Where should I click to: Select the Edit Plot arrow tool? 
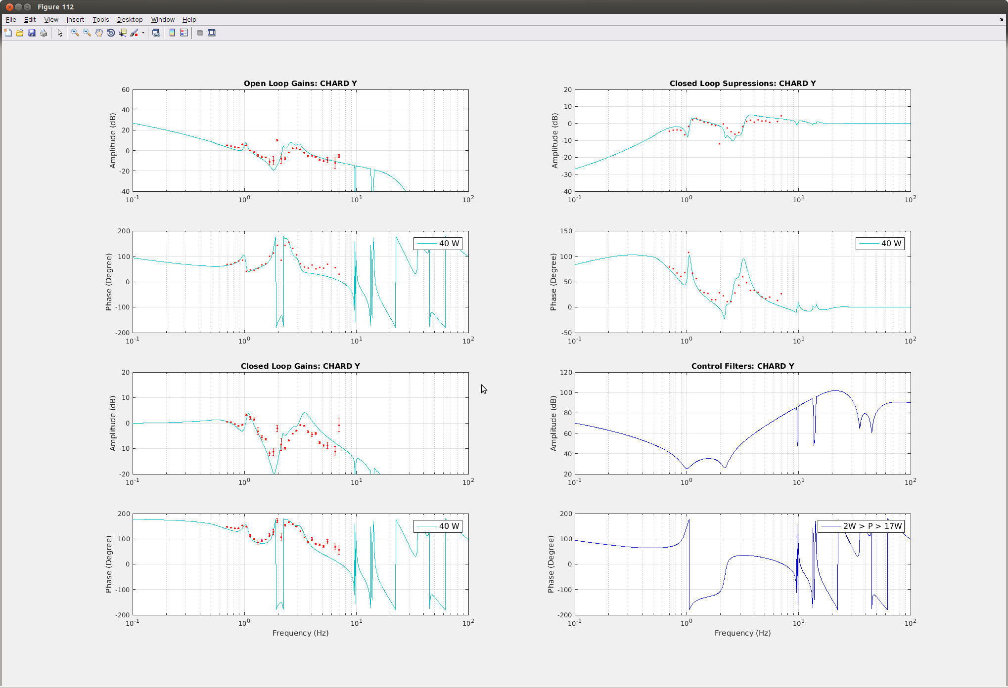click(60, 33)
